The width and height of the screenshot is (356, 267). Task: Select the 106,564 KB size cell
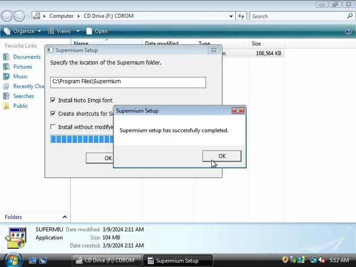coord(268,53)
